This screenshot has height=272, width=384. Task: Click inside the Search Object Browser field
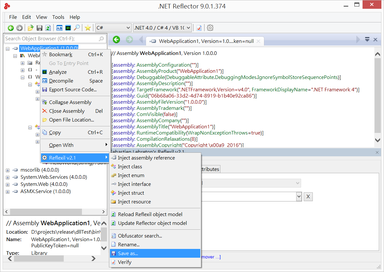[52, 38]
